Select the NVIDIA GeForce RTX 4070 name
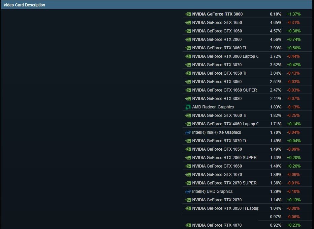 [x=217, y=225]
